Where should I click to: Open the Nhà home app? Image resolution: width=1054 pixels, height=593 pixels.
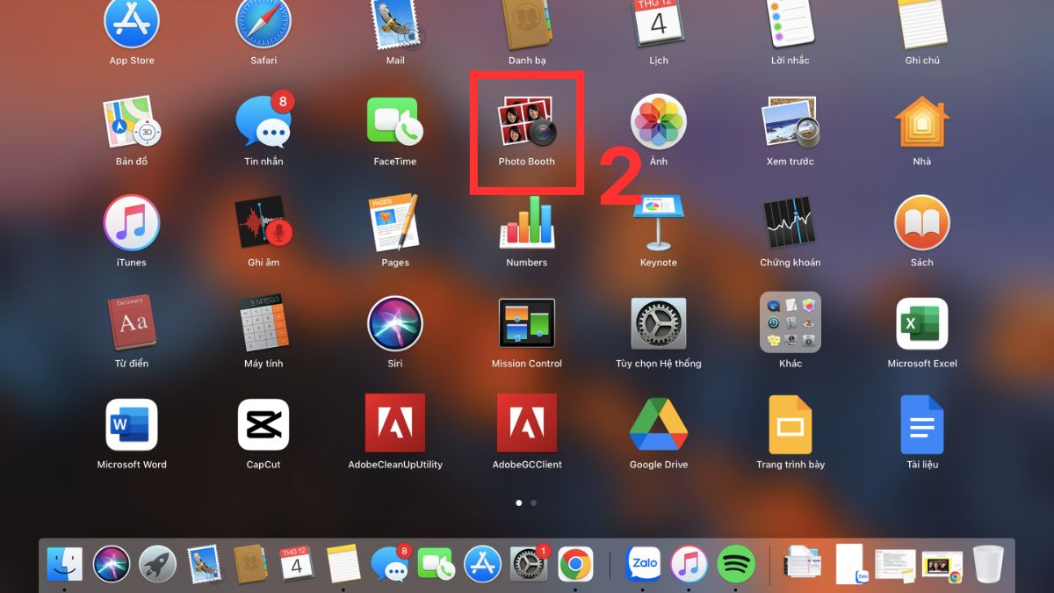tap(922, 121)
